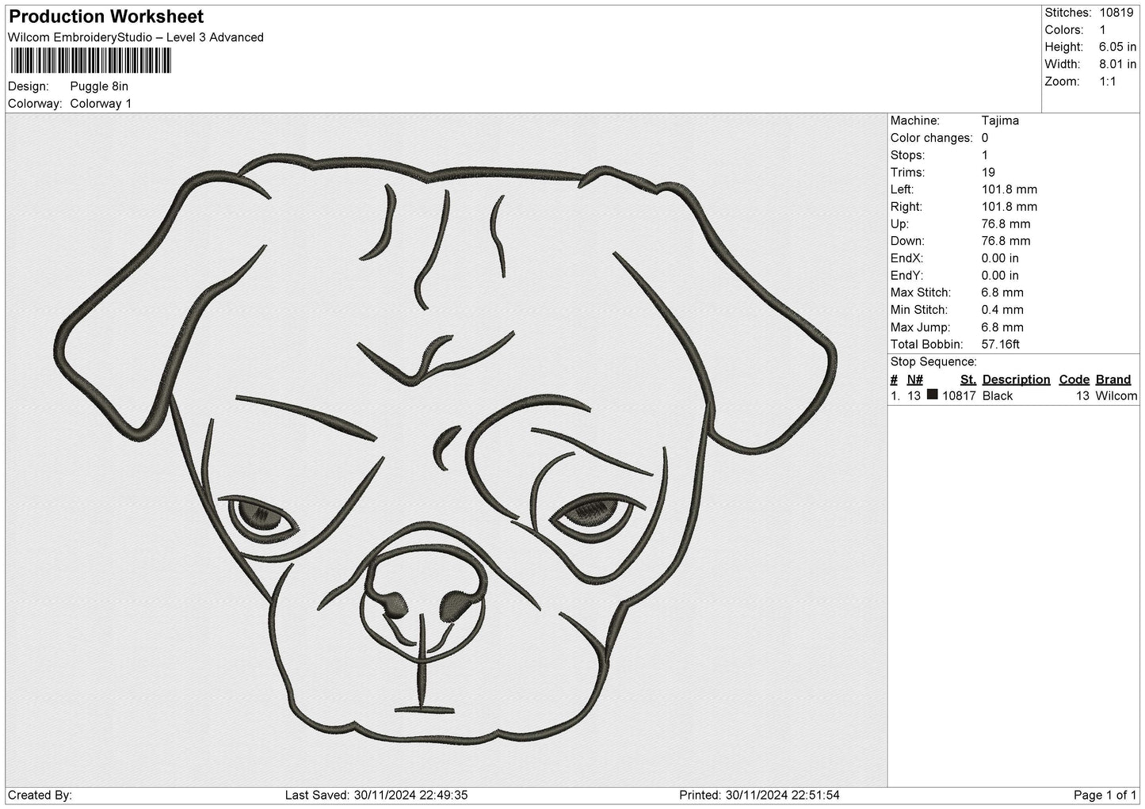This screenshot has height=809, width=1145.
Task: Click the Left value '101.8 mm'
Action: click(1009, 189)
